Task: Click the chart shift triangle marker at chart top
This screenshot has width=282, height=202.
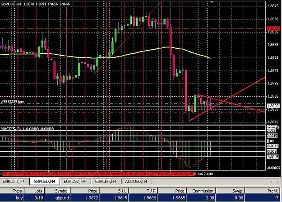Action: pyautogui.click(x=212, y=2)
